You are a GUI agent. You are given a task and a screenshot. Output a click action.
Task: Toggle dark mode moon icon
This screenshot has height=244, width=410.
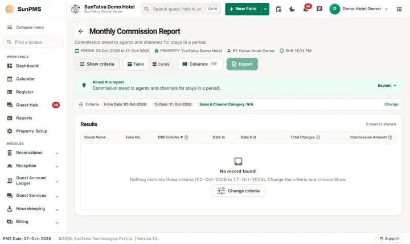[292, 9]
